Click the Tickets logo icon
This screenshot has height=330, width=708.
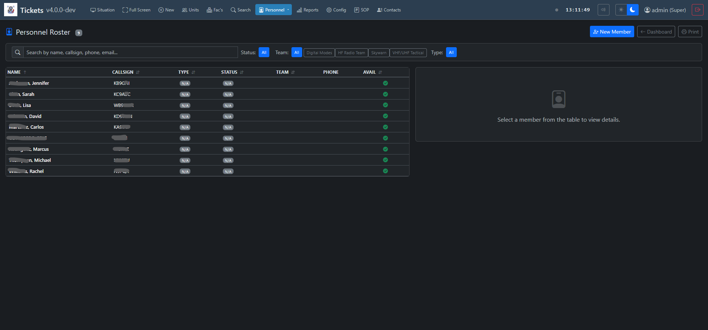[x=11, y=10]
